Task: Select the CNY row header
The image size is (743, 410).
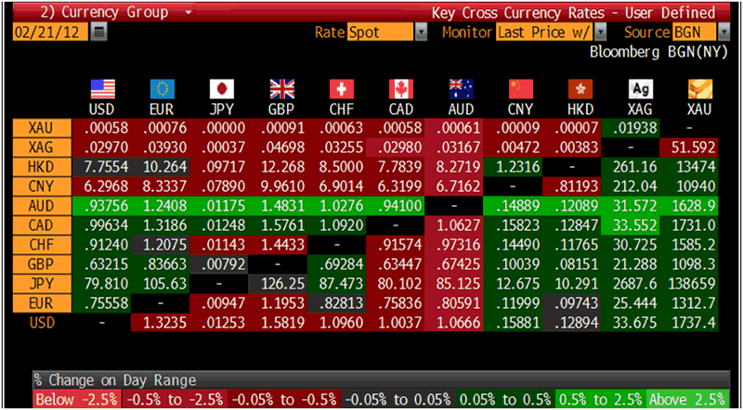Action: click(42, 186)
